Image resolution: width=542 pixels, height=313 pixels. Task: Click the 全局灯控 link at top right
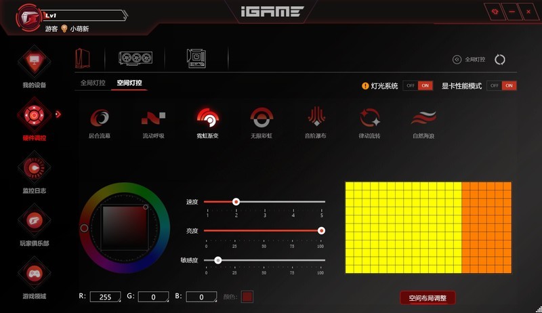pos(475,60)
